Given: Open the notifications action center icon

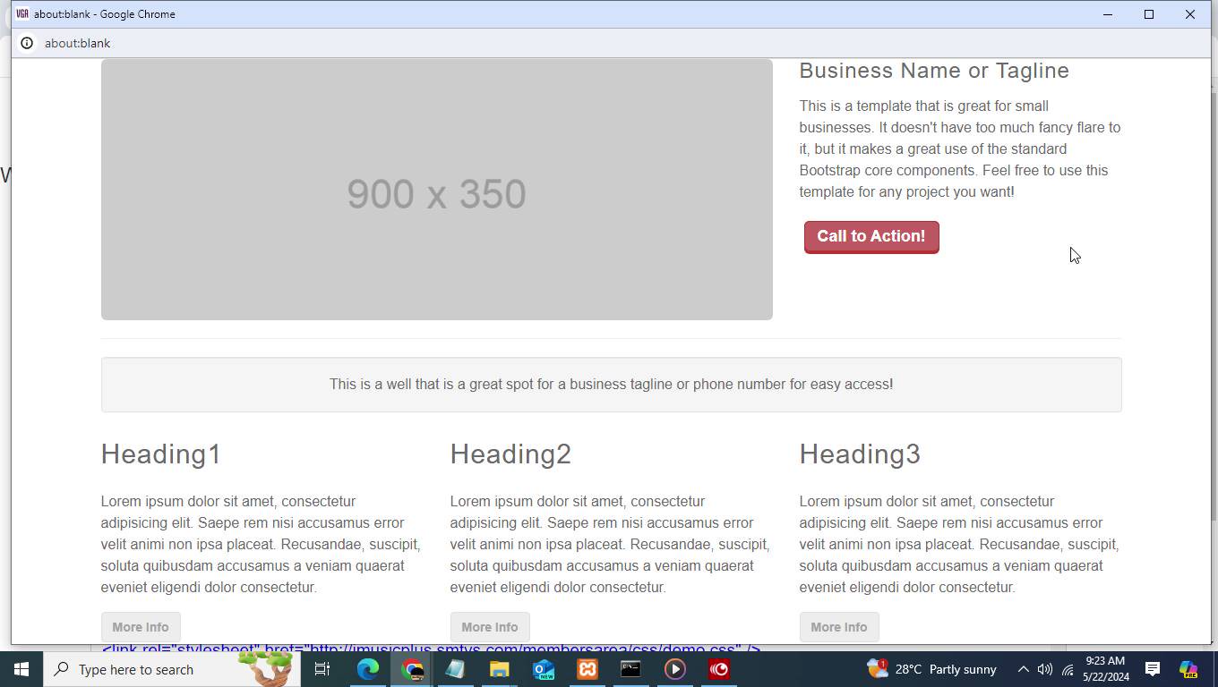Looking at the screenshot, I should click(1153, 669).
